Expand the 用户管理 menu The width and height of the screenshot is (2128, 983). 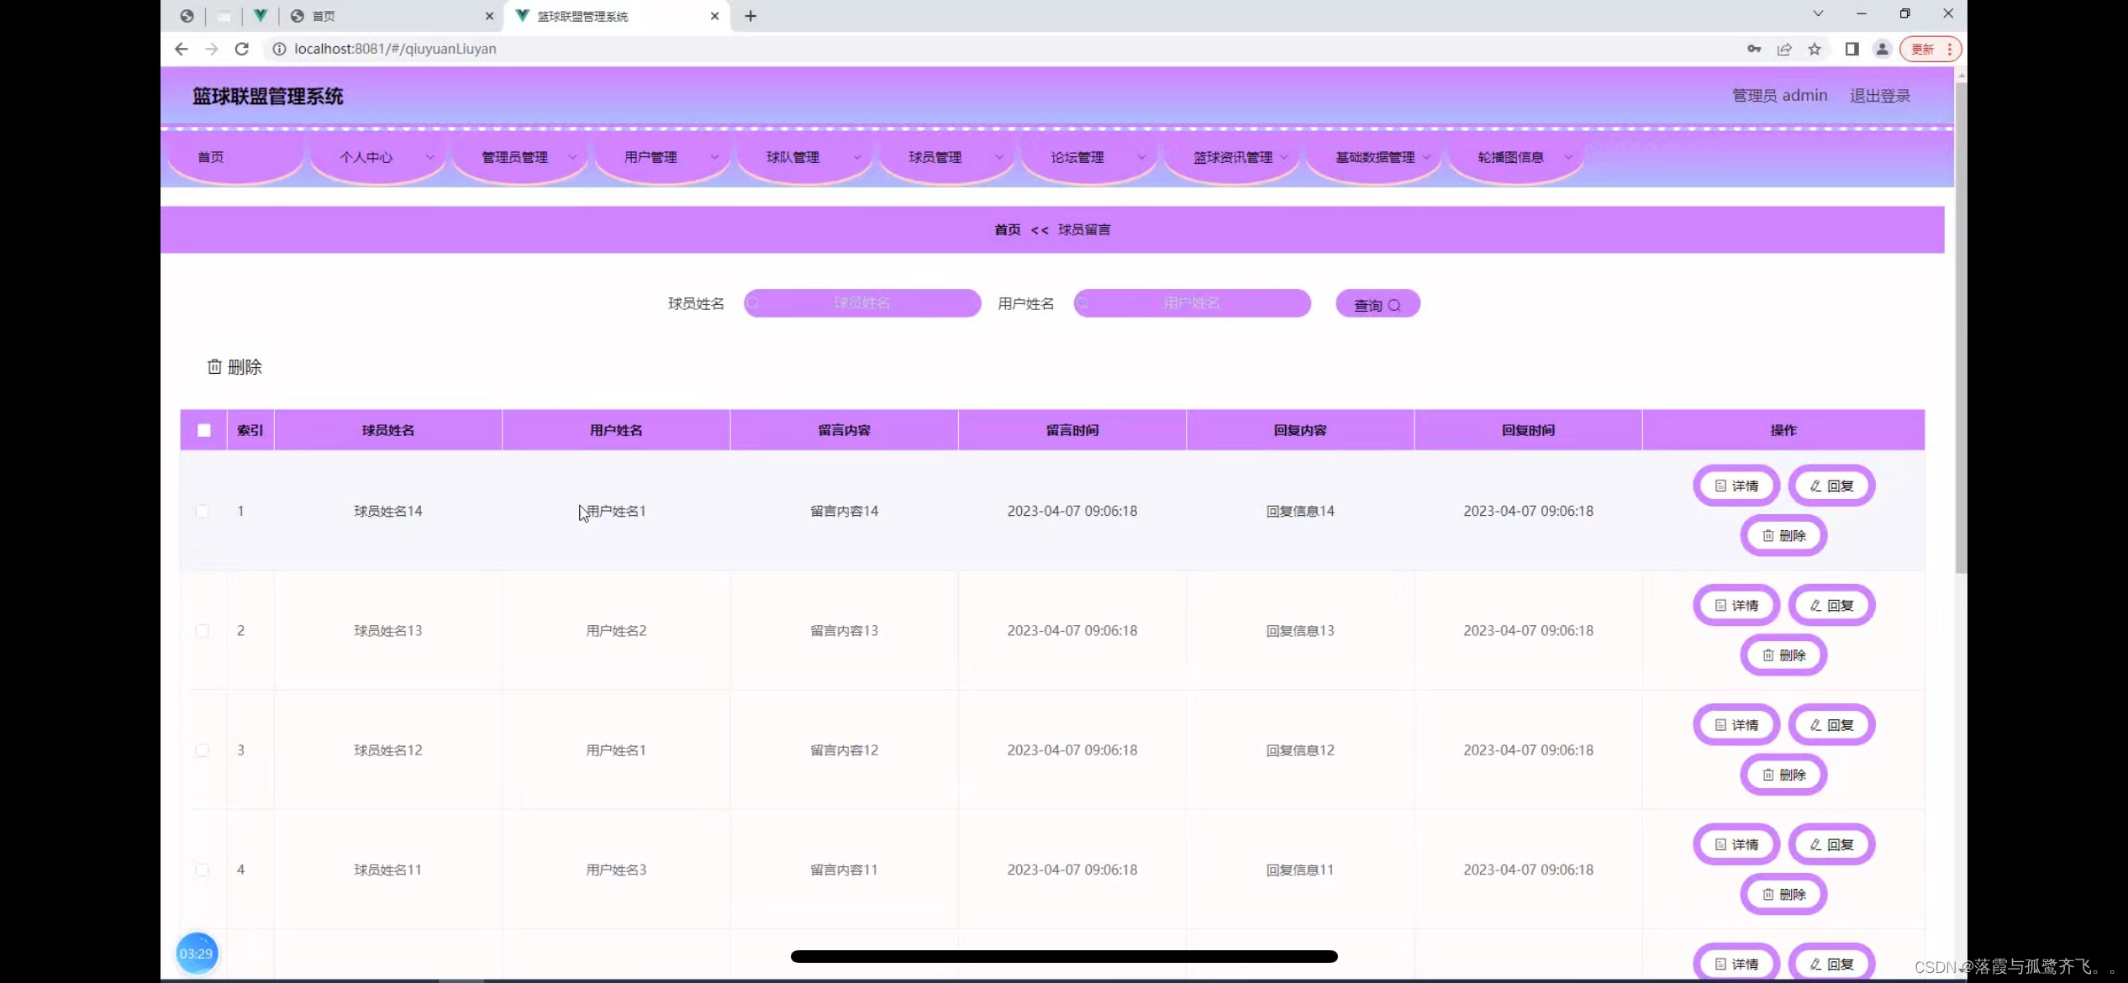click(661, 157)
